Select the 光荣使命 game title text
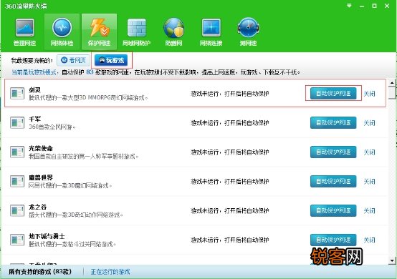This screenshot has height=279, width=397. click(x=41, y=148)
